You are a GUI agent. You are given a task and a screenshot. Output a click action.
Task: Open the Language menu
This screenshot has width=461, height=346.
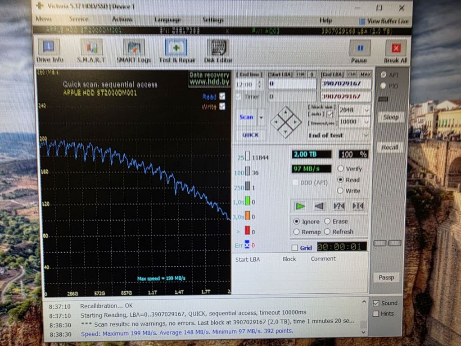(x=167, y=19)
